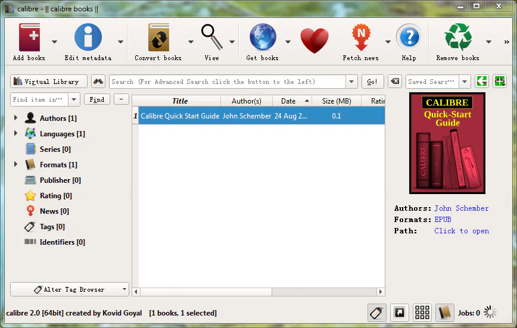Open Edit metadata from the toolbar

pos(88,38)
